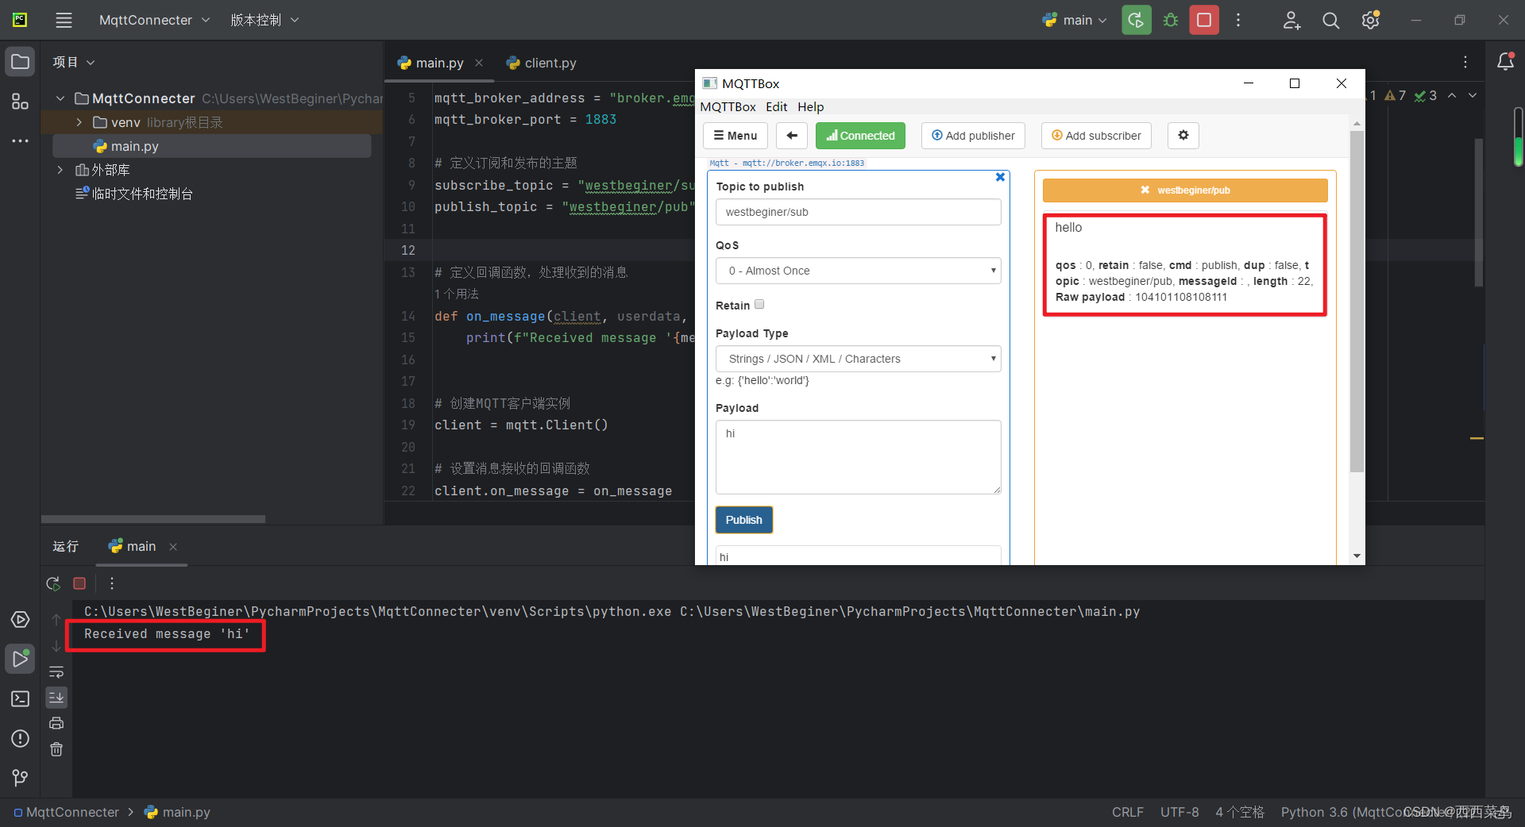Click the CRLF line separator in status bar
Viewport: 1525px width, 827px height.
click(x=1128, y=812)
